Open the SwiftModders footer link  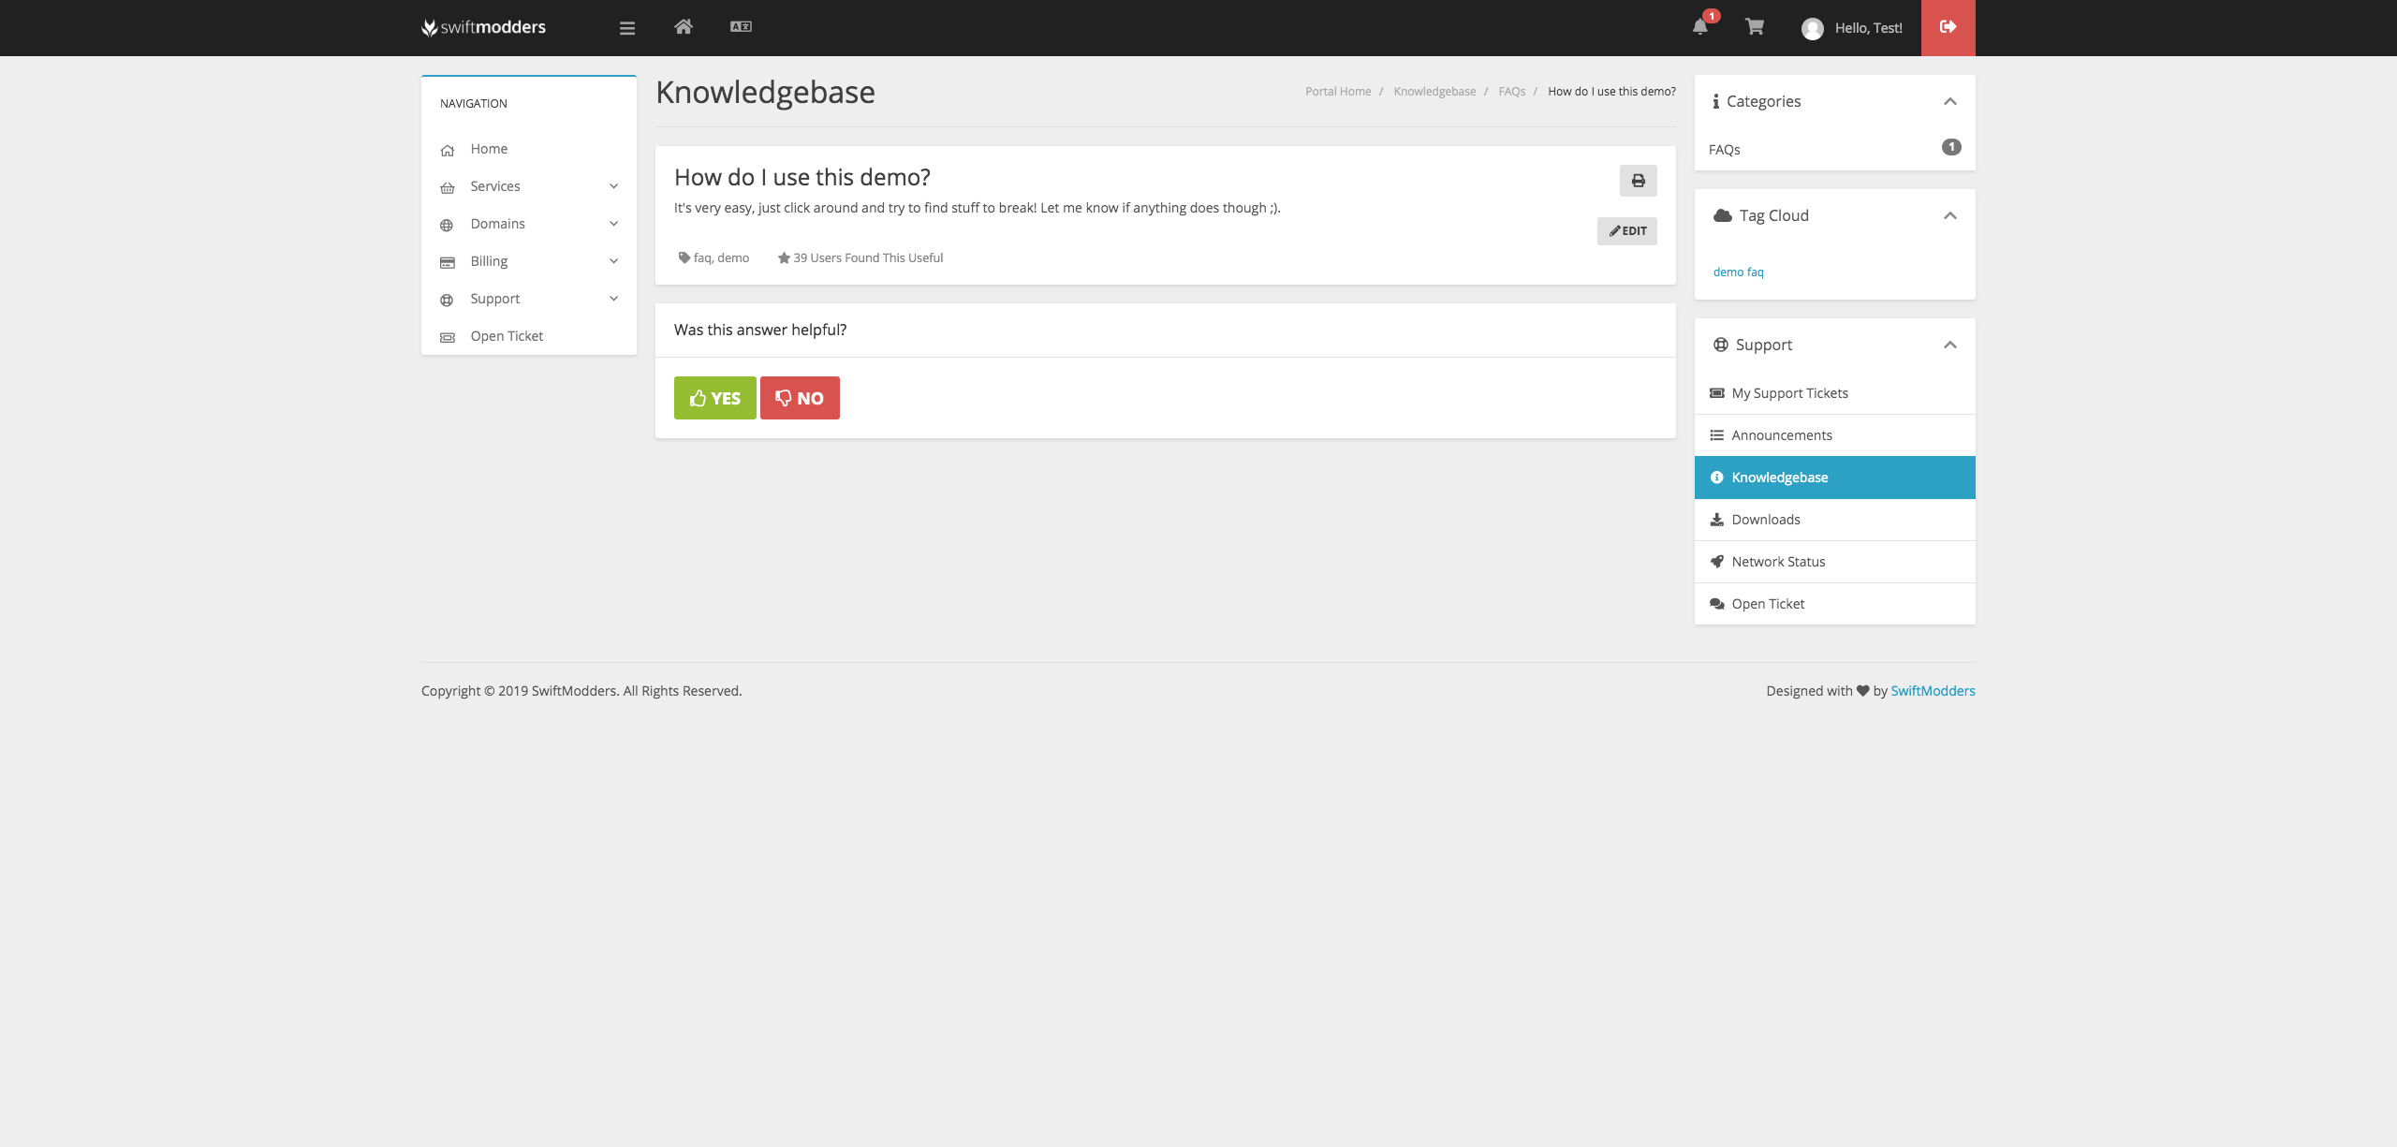[1933, 691]
